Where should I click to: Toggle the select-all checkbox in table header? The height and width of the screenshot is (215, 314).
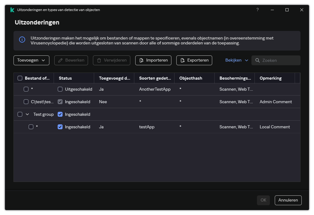[x=20, y=78]
